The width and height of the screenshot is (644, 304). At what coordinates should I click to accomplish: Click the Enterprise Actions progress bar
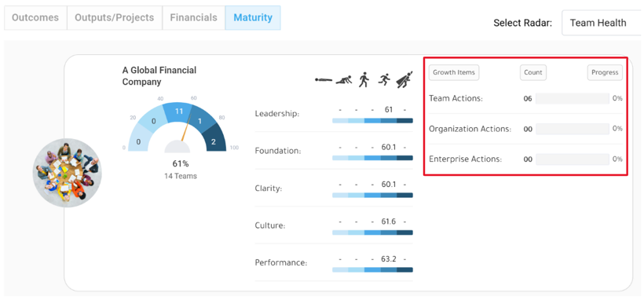pyautogui.click(x=573, y=159)
